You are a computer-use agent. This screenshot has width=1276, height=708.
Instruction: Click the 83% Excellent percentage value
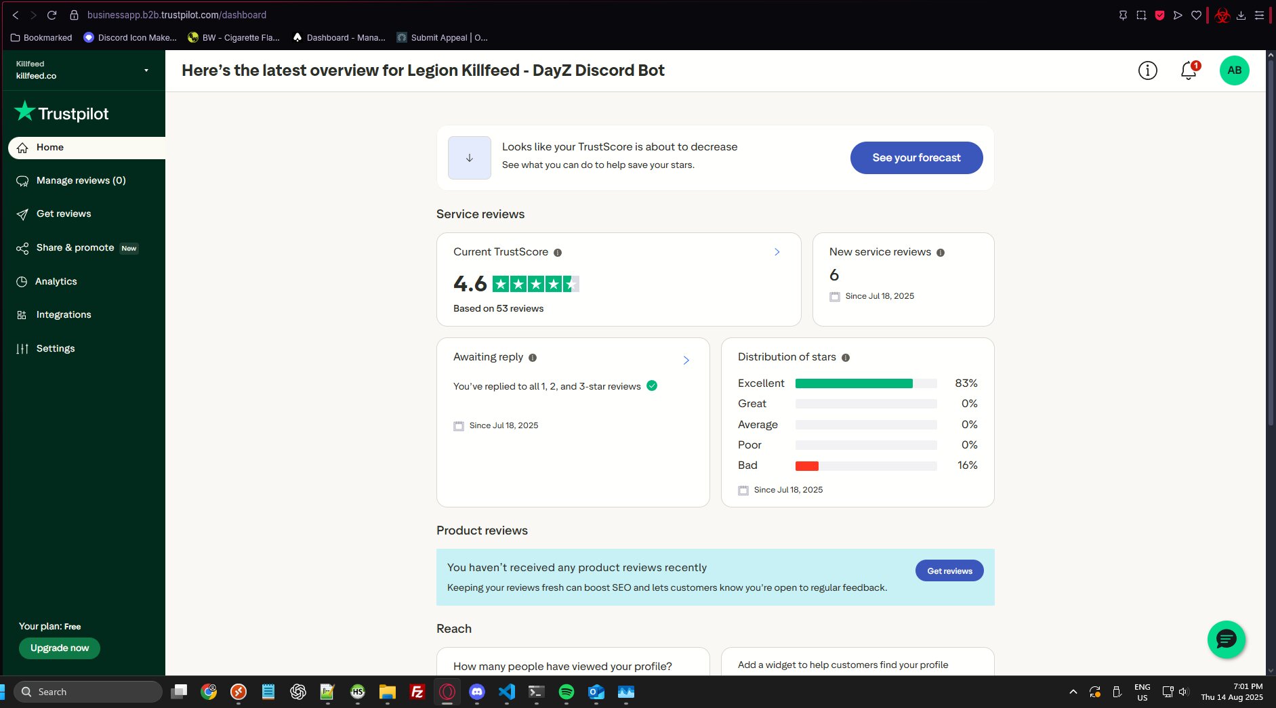966,383
